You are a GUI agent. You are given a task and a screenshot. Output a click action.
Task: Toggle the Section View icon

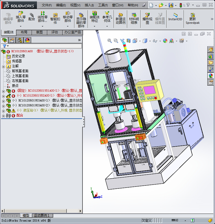tap(129, 41)
